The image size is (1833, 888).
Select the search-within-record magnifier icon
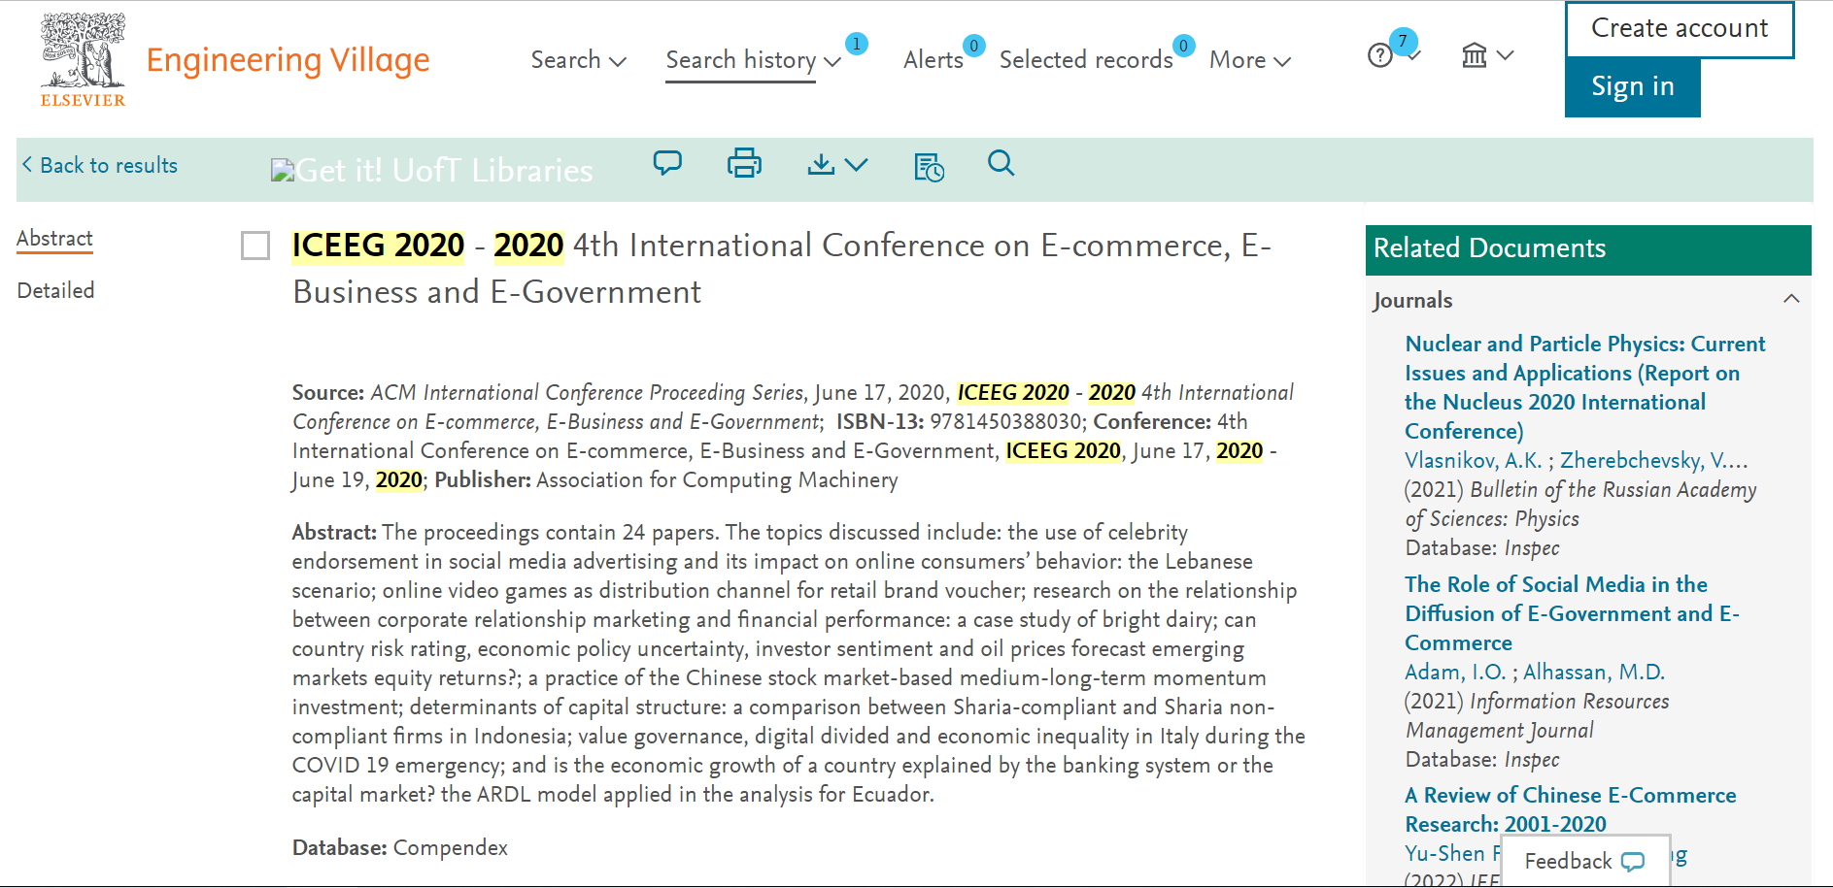point(1001,165)
